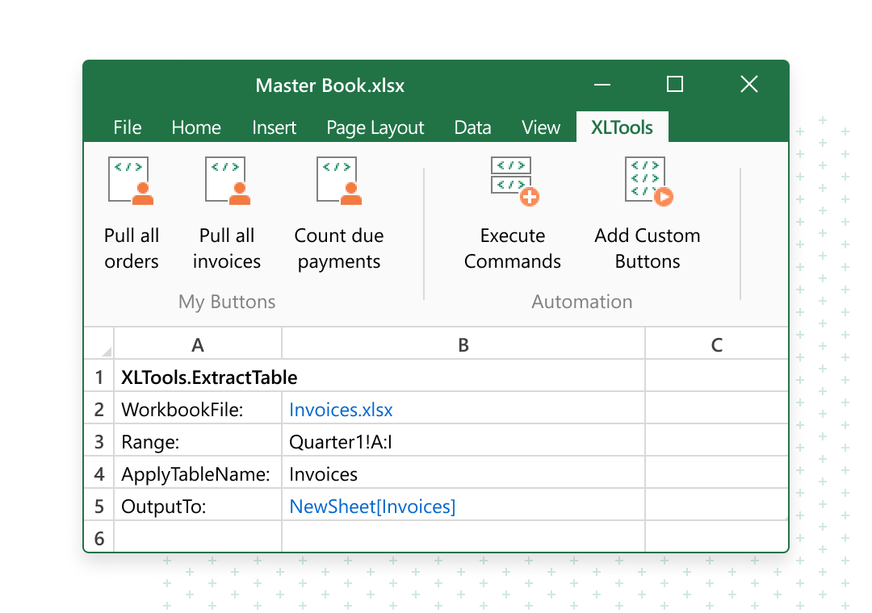Image resolution: width=872 pixels, height=613 pixels.
Task: Go to the Data ribbon tab
Action: click(x=472, y=127)
